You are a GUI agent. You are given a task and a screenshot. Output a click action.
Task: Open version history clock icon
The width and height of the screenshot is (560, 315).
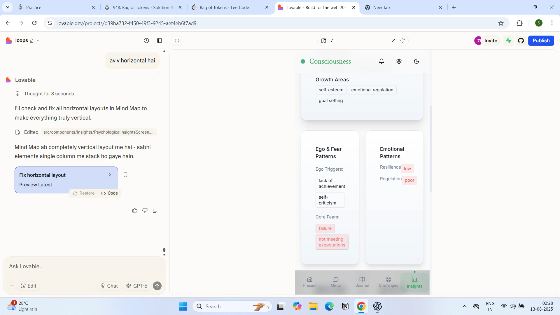pyautogui.click(x=146, y=41)
